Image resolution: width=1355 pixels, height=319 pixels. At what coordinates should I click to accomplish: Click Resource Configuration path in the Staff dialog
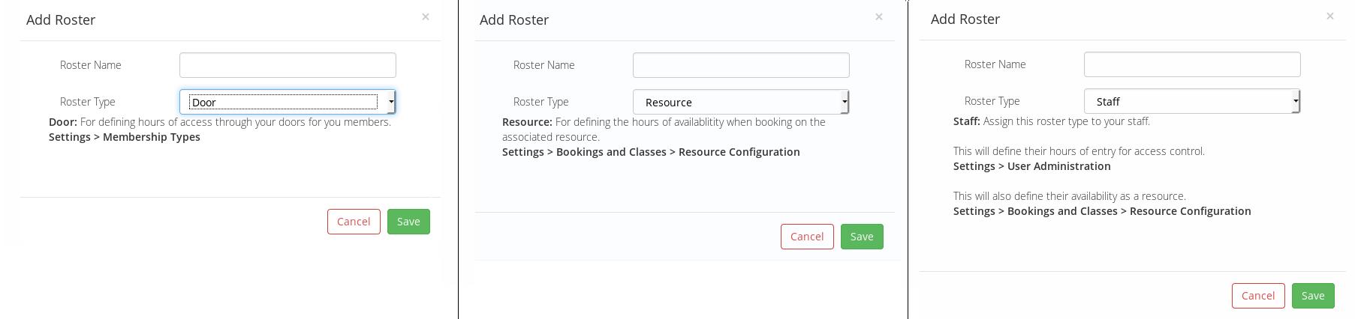click(x=1190, y=211)
